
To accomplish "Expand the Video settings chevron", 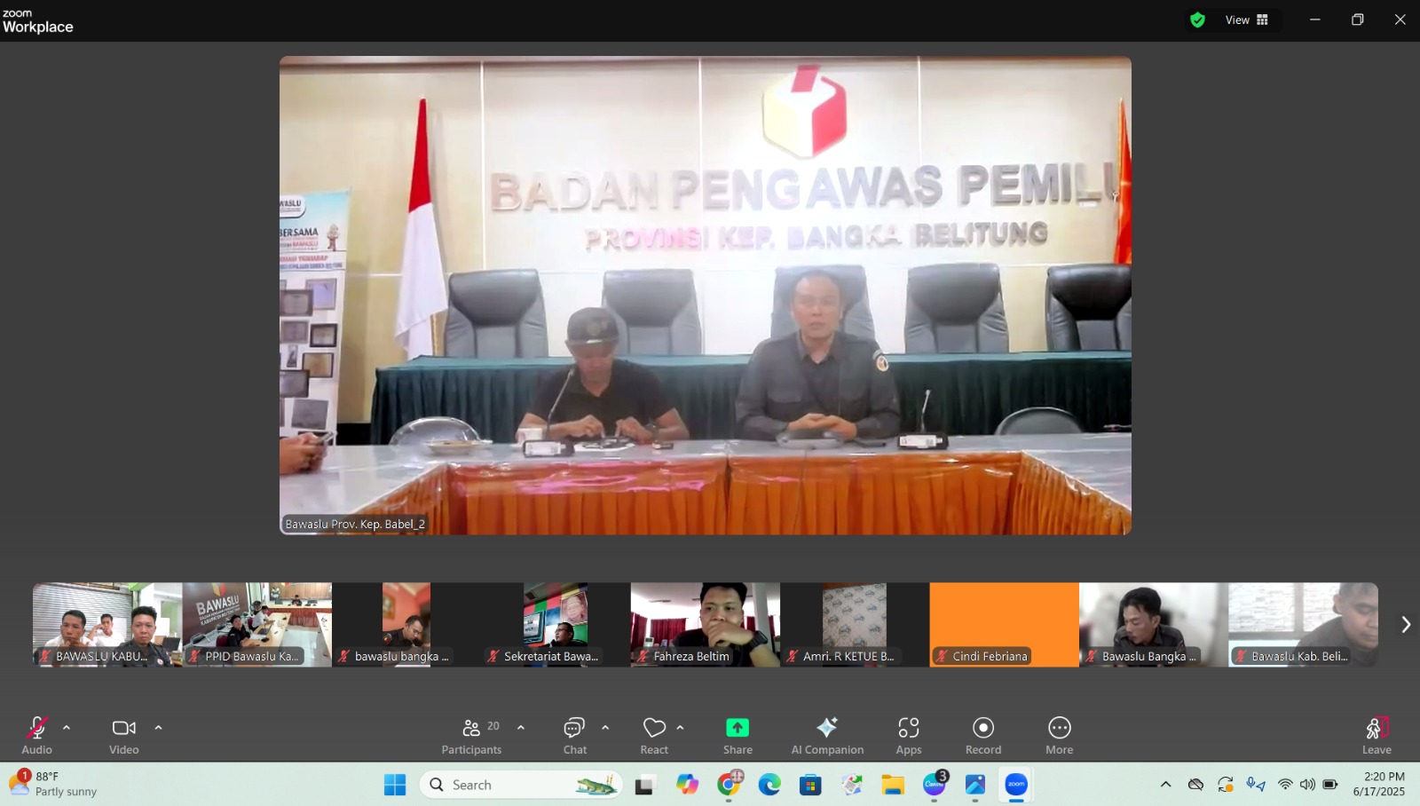I will (158, 727).
